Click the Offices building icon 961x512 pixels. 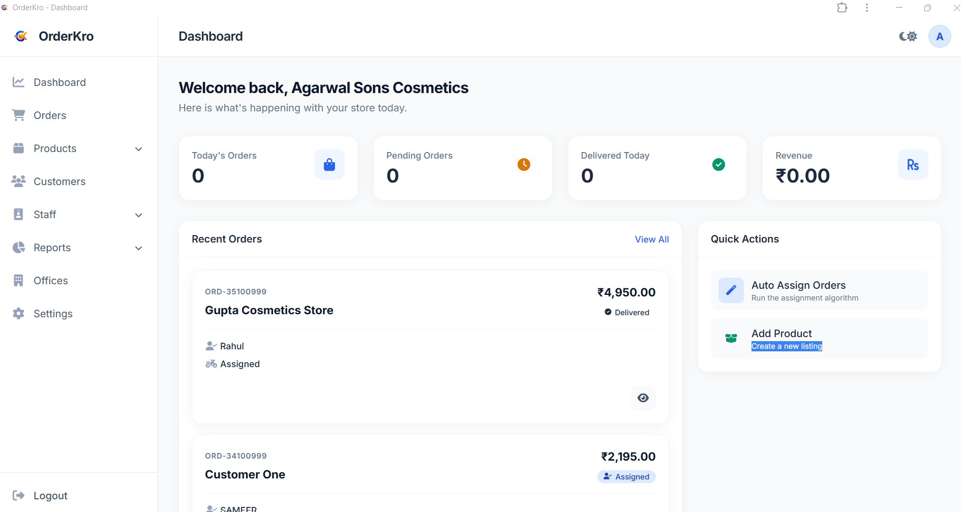pos(18,280)
